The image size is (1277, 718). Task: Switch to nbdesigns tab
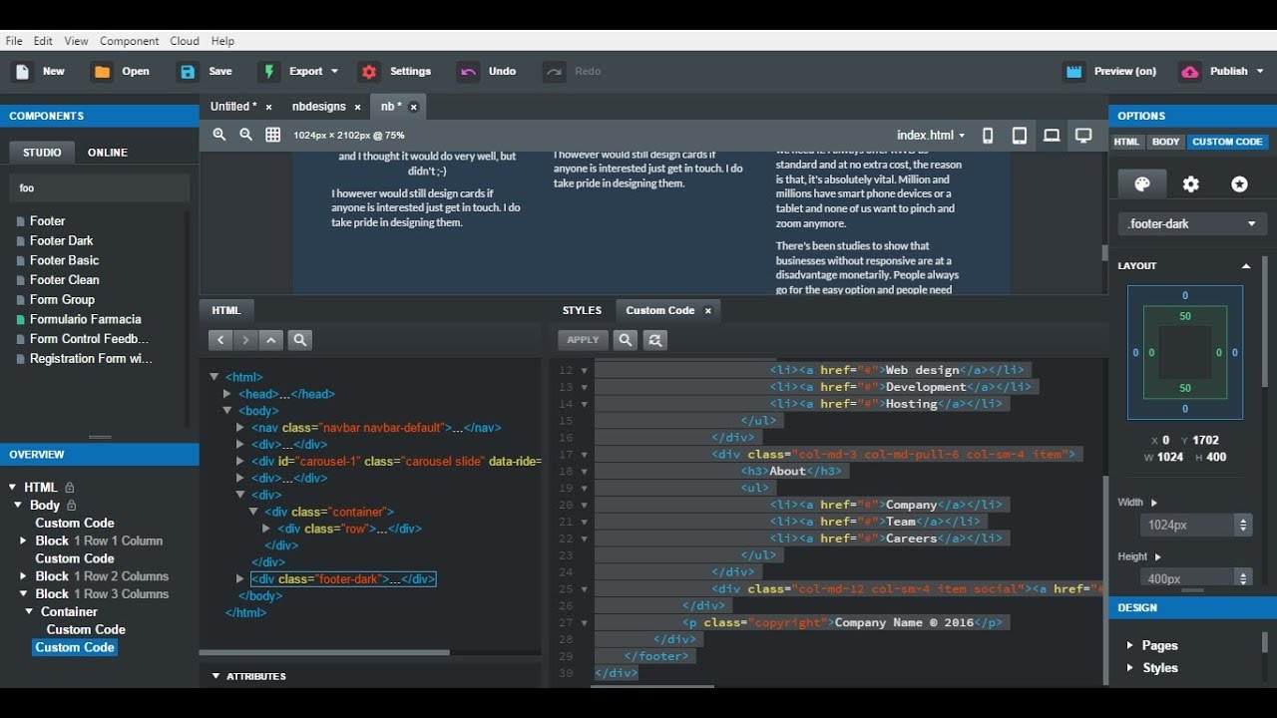click(319, 107)
